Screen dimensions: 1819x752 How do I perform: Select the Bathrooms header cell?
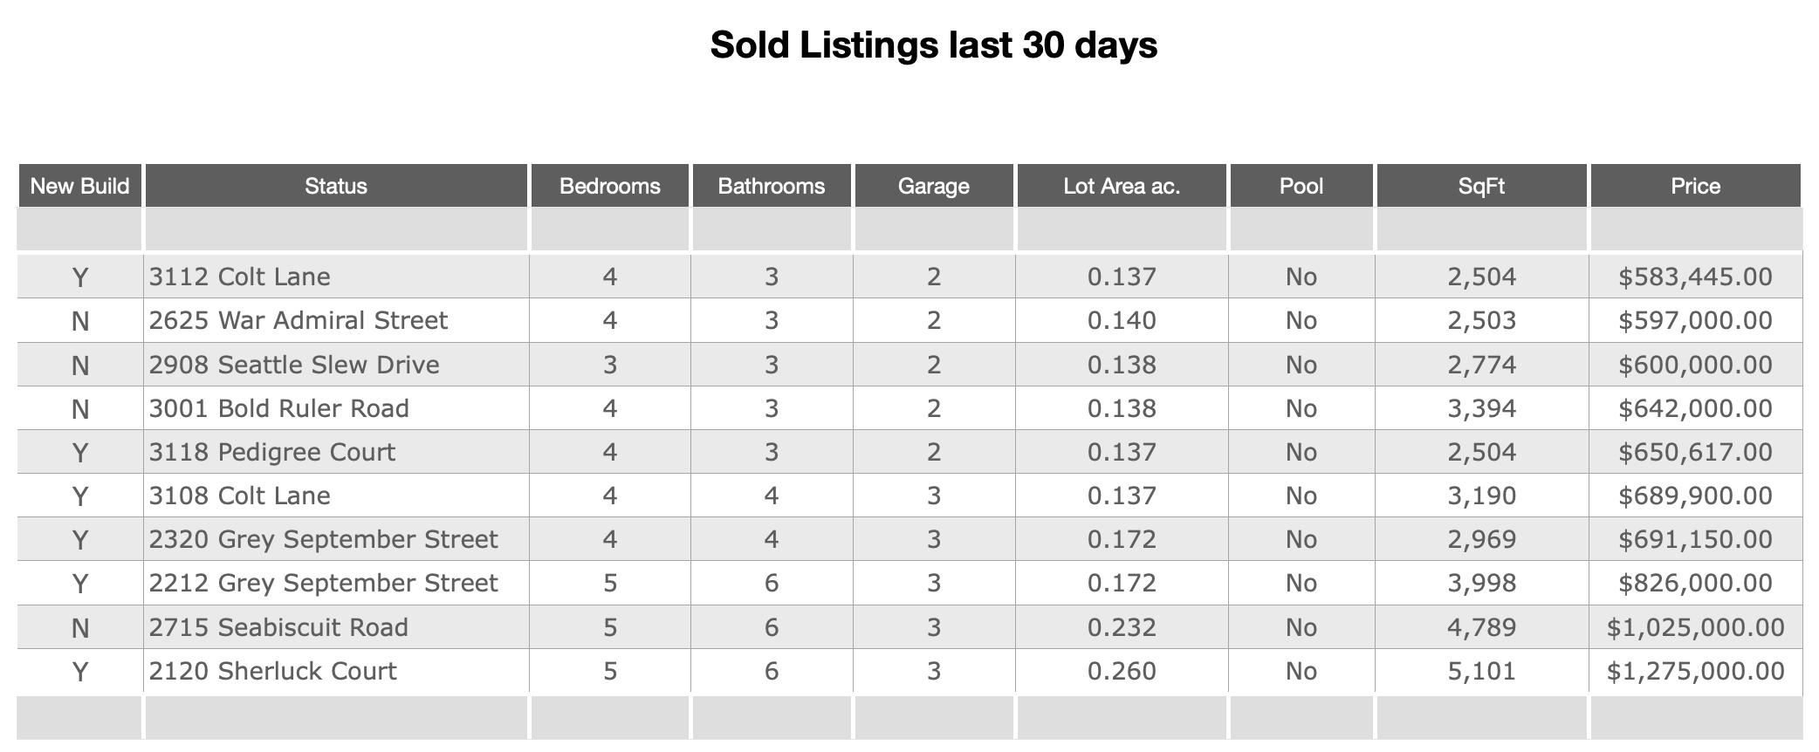point(771,186)
